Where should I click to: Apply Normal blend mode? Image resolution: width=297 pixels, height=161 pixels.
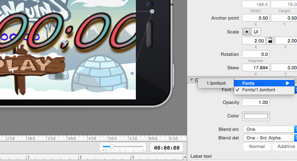pos(257,146)
